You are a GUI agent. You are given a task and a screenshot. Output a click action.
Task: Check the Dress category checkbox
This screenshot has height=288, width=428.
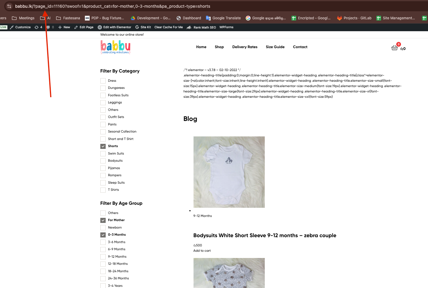[x=103, y=81]
